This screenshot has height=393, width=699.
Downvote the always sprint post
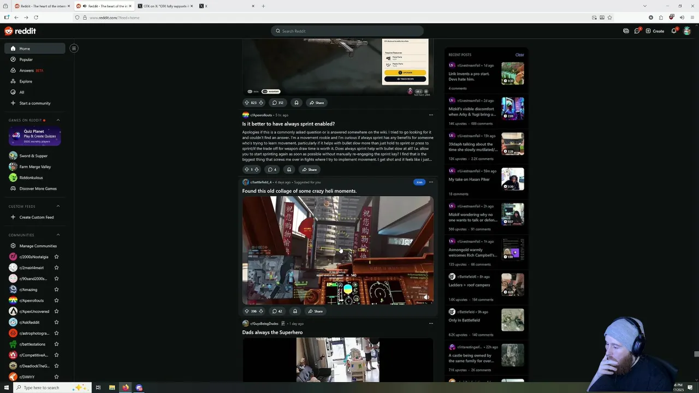[x=257, y=170]
